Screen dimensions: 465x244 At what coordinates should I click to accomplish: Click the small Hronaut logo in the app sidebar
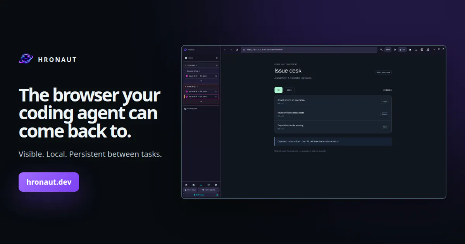click(185, 50)
